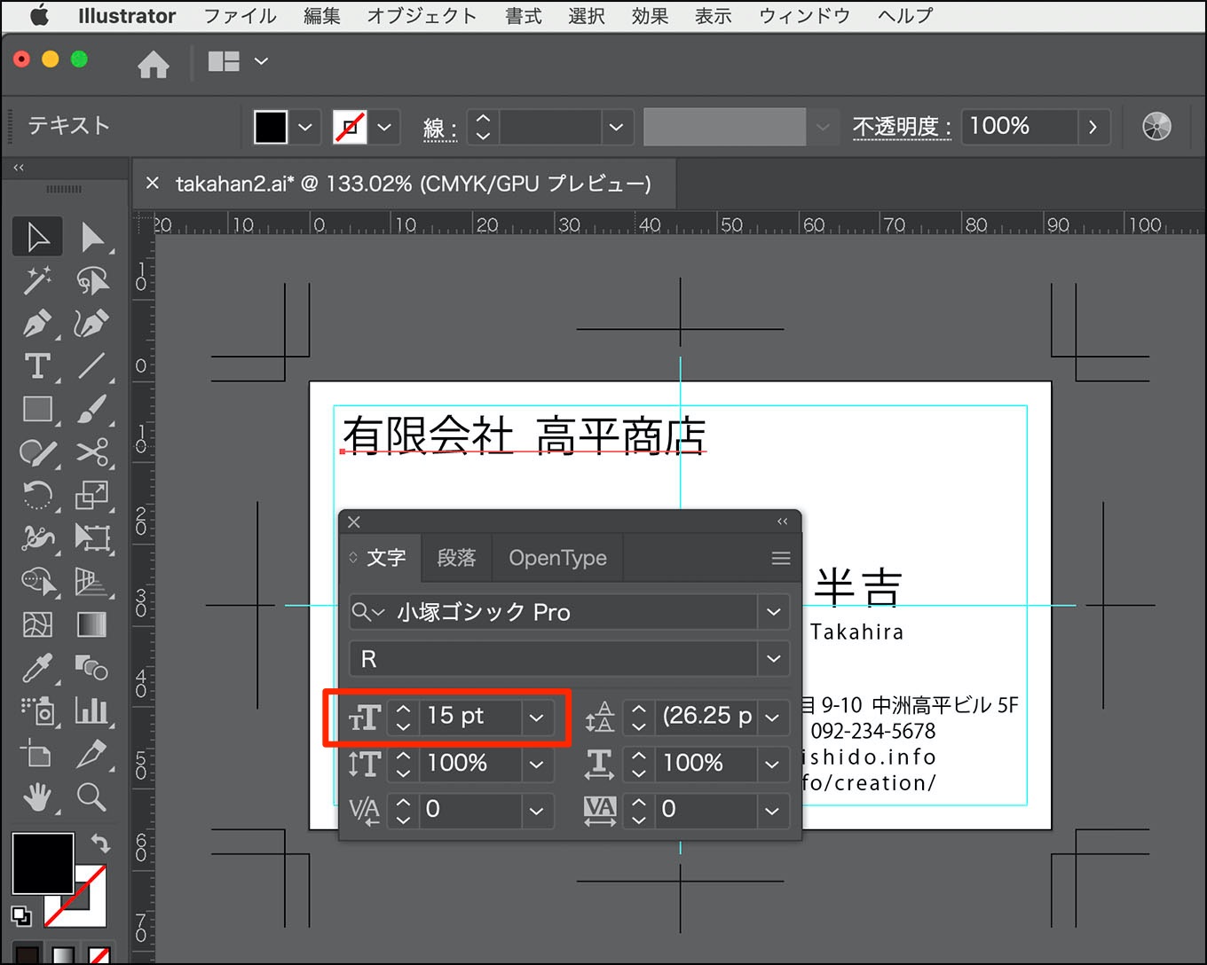The width and height of the screenshot is (1207, 965).
Task: Select the Scissors tool
Action: [x=92, y=452]
